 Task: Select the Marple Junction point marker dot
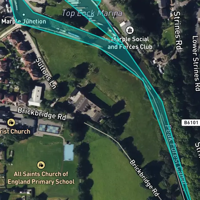pos(24,15)
